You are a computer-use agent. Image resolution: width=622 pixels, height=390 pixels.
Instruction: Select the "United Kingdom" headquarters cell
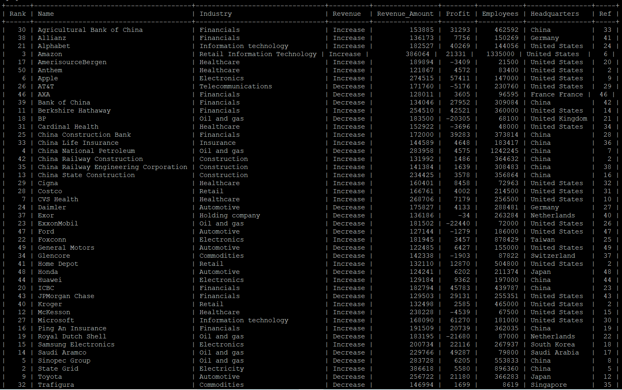559,119
